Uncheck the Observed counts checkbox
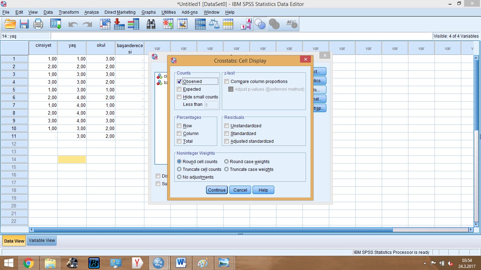Screen dimensions: 481x270 tap(179, 81)
